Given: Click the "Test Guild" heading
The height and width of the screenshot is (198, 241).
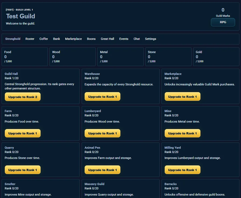Looking at the screenshot, I should click(21, 16).
